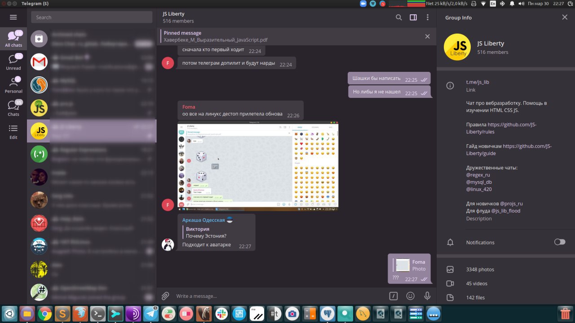Focus the chat Search field
Screen dimensions: 575x323
(92, 18)
